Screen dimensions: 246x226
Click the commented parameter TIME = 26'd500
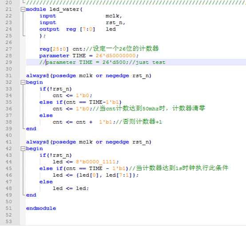tap(84, 63)
